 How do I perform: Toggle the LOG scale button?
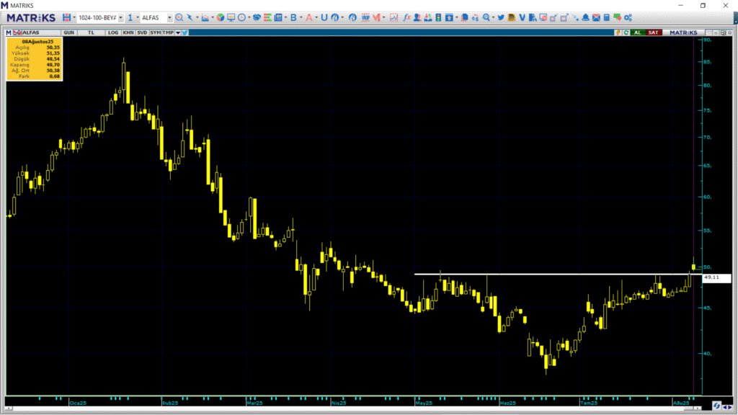(113, 32)
